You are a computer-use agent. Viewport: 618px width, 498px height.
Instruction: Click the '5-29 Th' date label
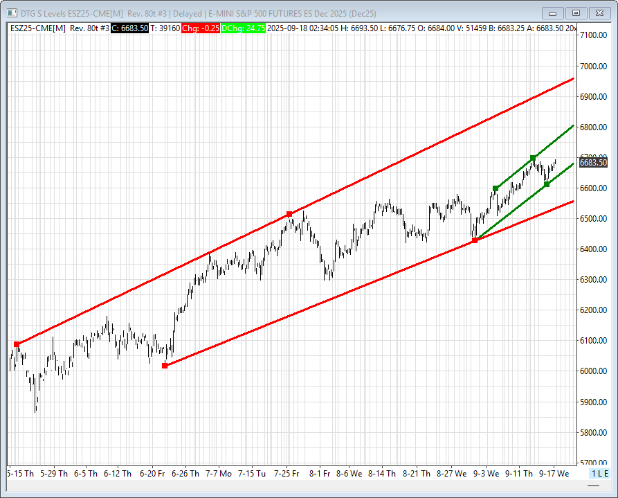click(x=53, y=474)
